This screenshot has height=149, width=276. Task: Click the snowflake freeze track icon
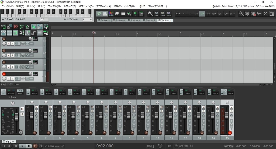[x=247, y=13]
